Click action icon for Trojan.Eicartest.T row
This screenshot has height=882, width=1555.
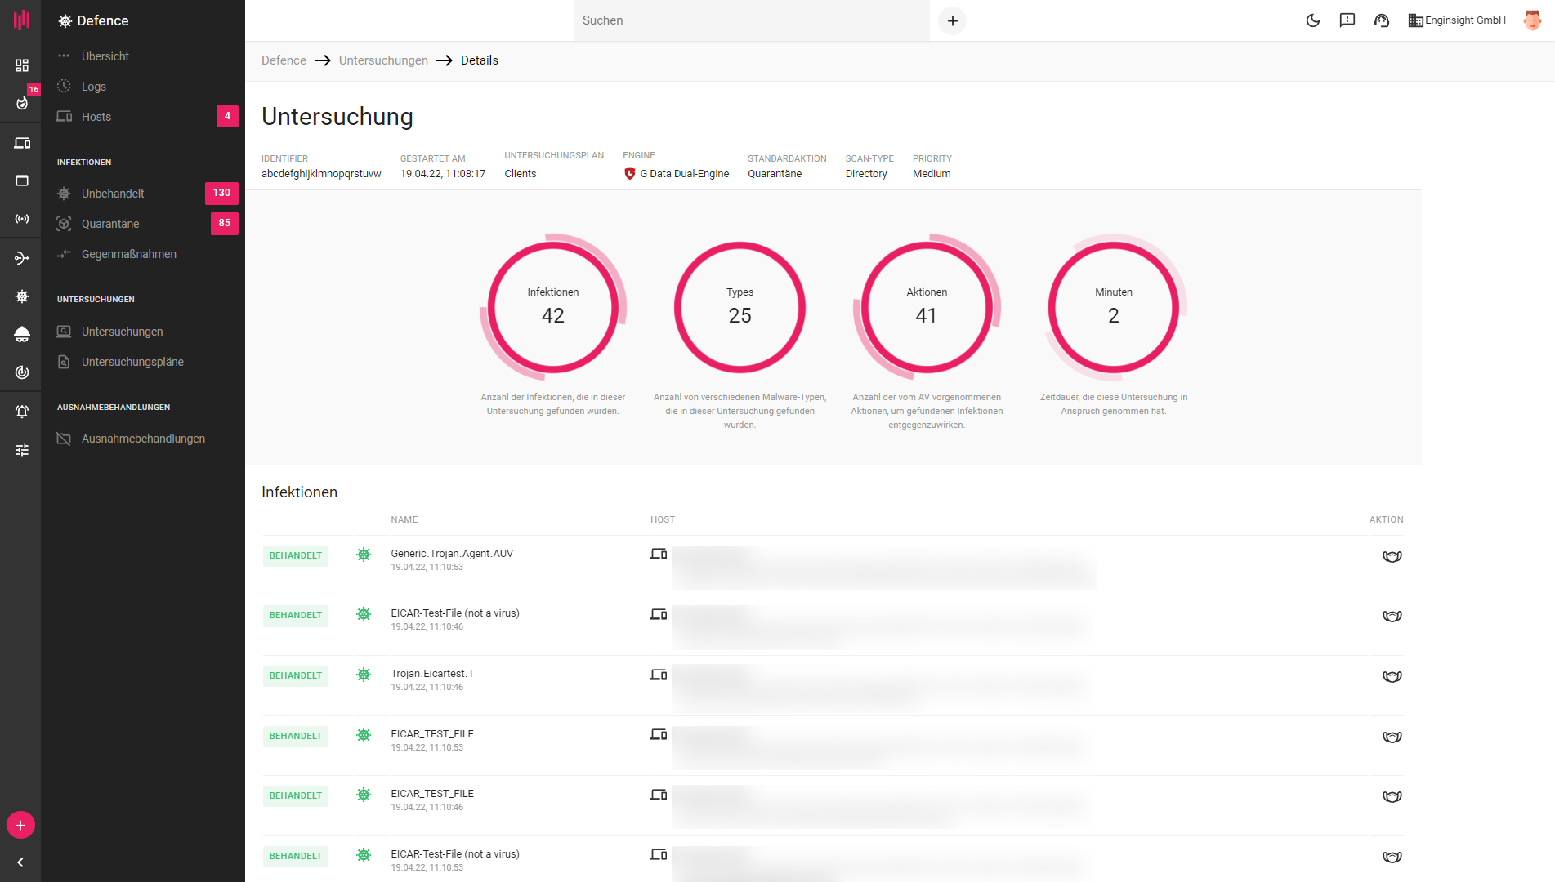[x=1392, y=677]
